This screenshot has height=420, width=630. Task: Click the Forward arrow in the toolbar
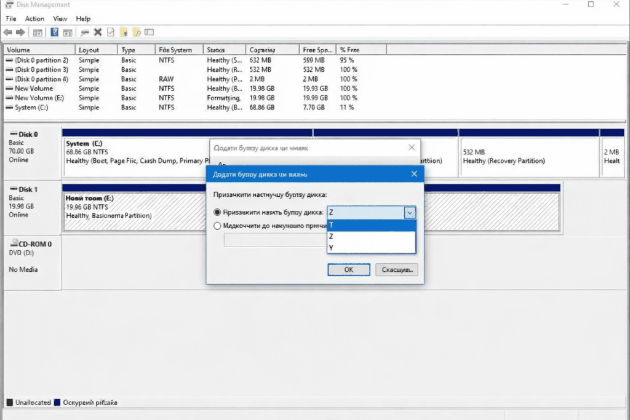click(x=20, y=32)
